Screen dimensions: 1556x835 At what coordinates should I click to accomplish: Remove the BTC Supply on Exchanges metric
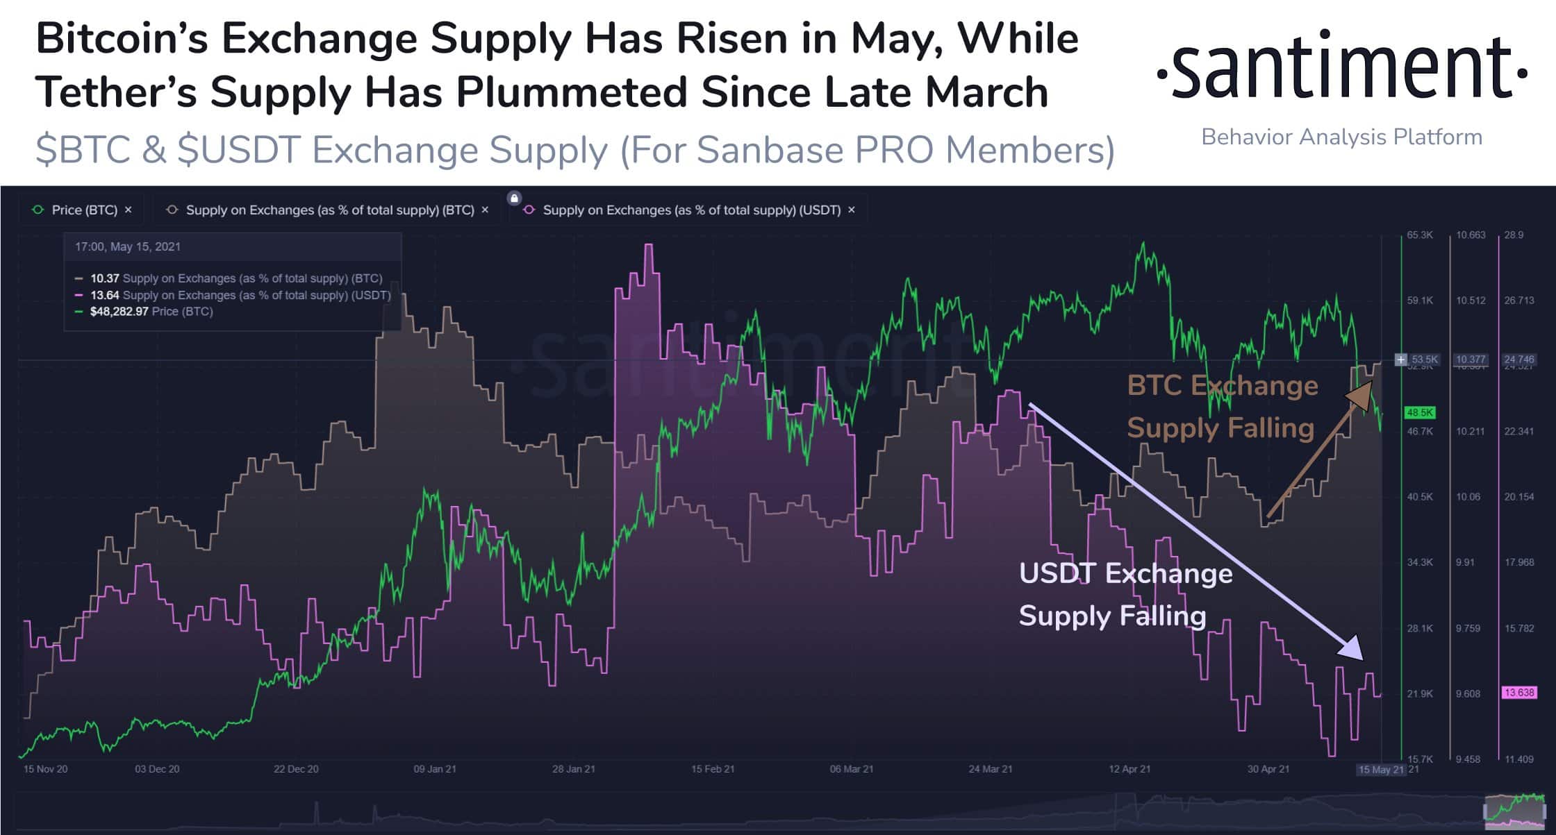[x=485, y=210]
